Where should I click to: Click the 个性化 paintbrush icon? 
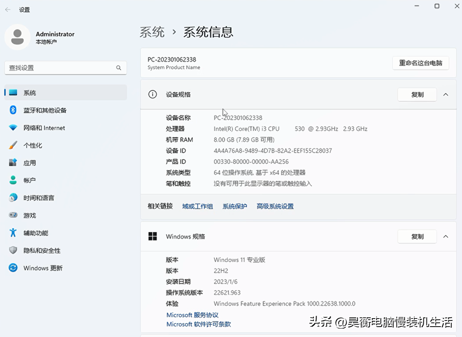13,145
